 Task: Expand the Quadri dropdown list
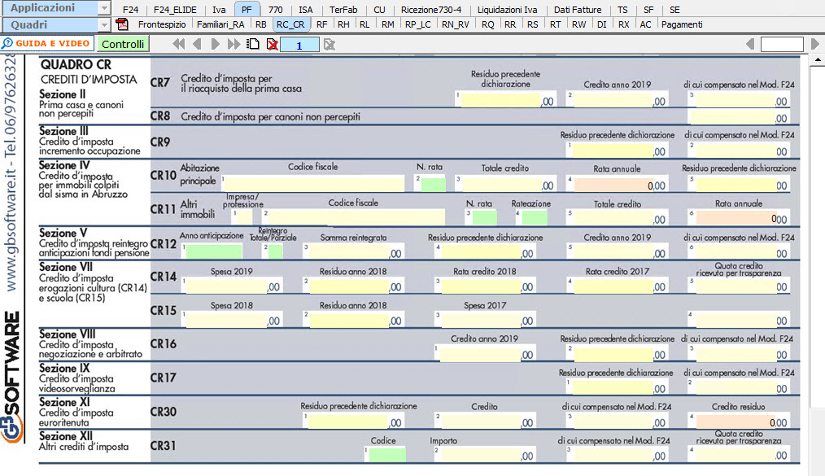pyautogui.click(x=103, y=24)
